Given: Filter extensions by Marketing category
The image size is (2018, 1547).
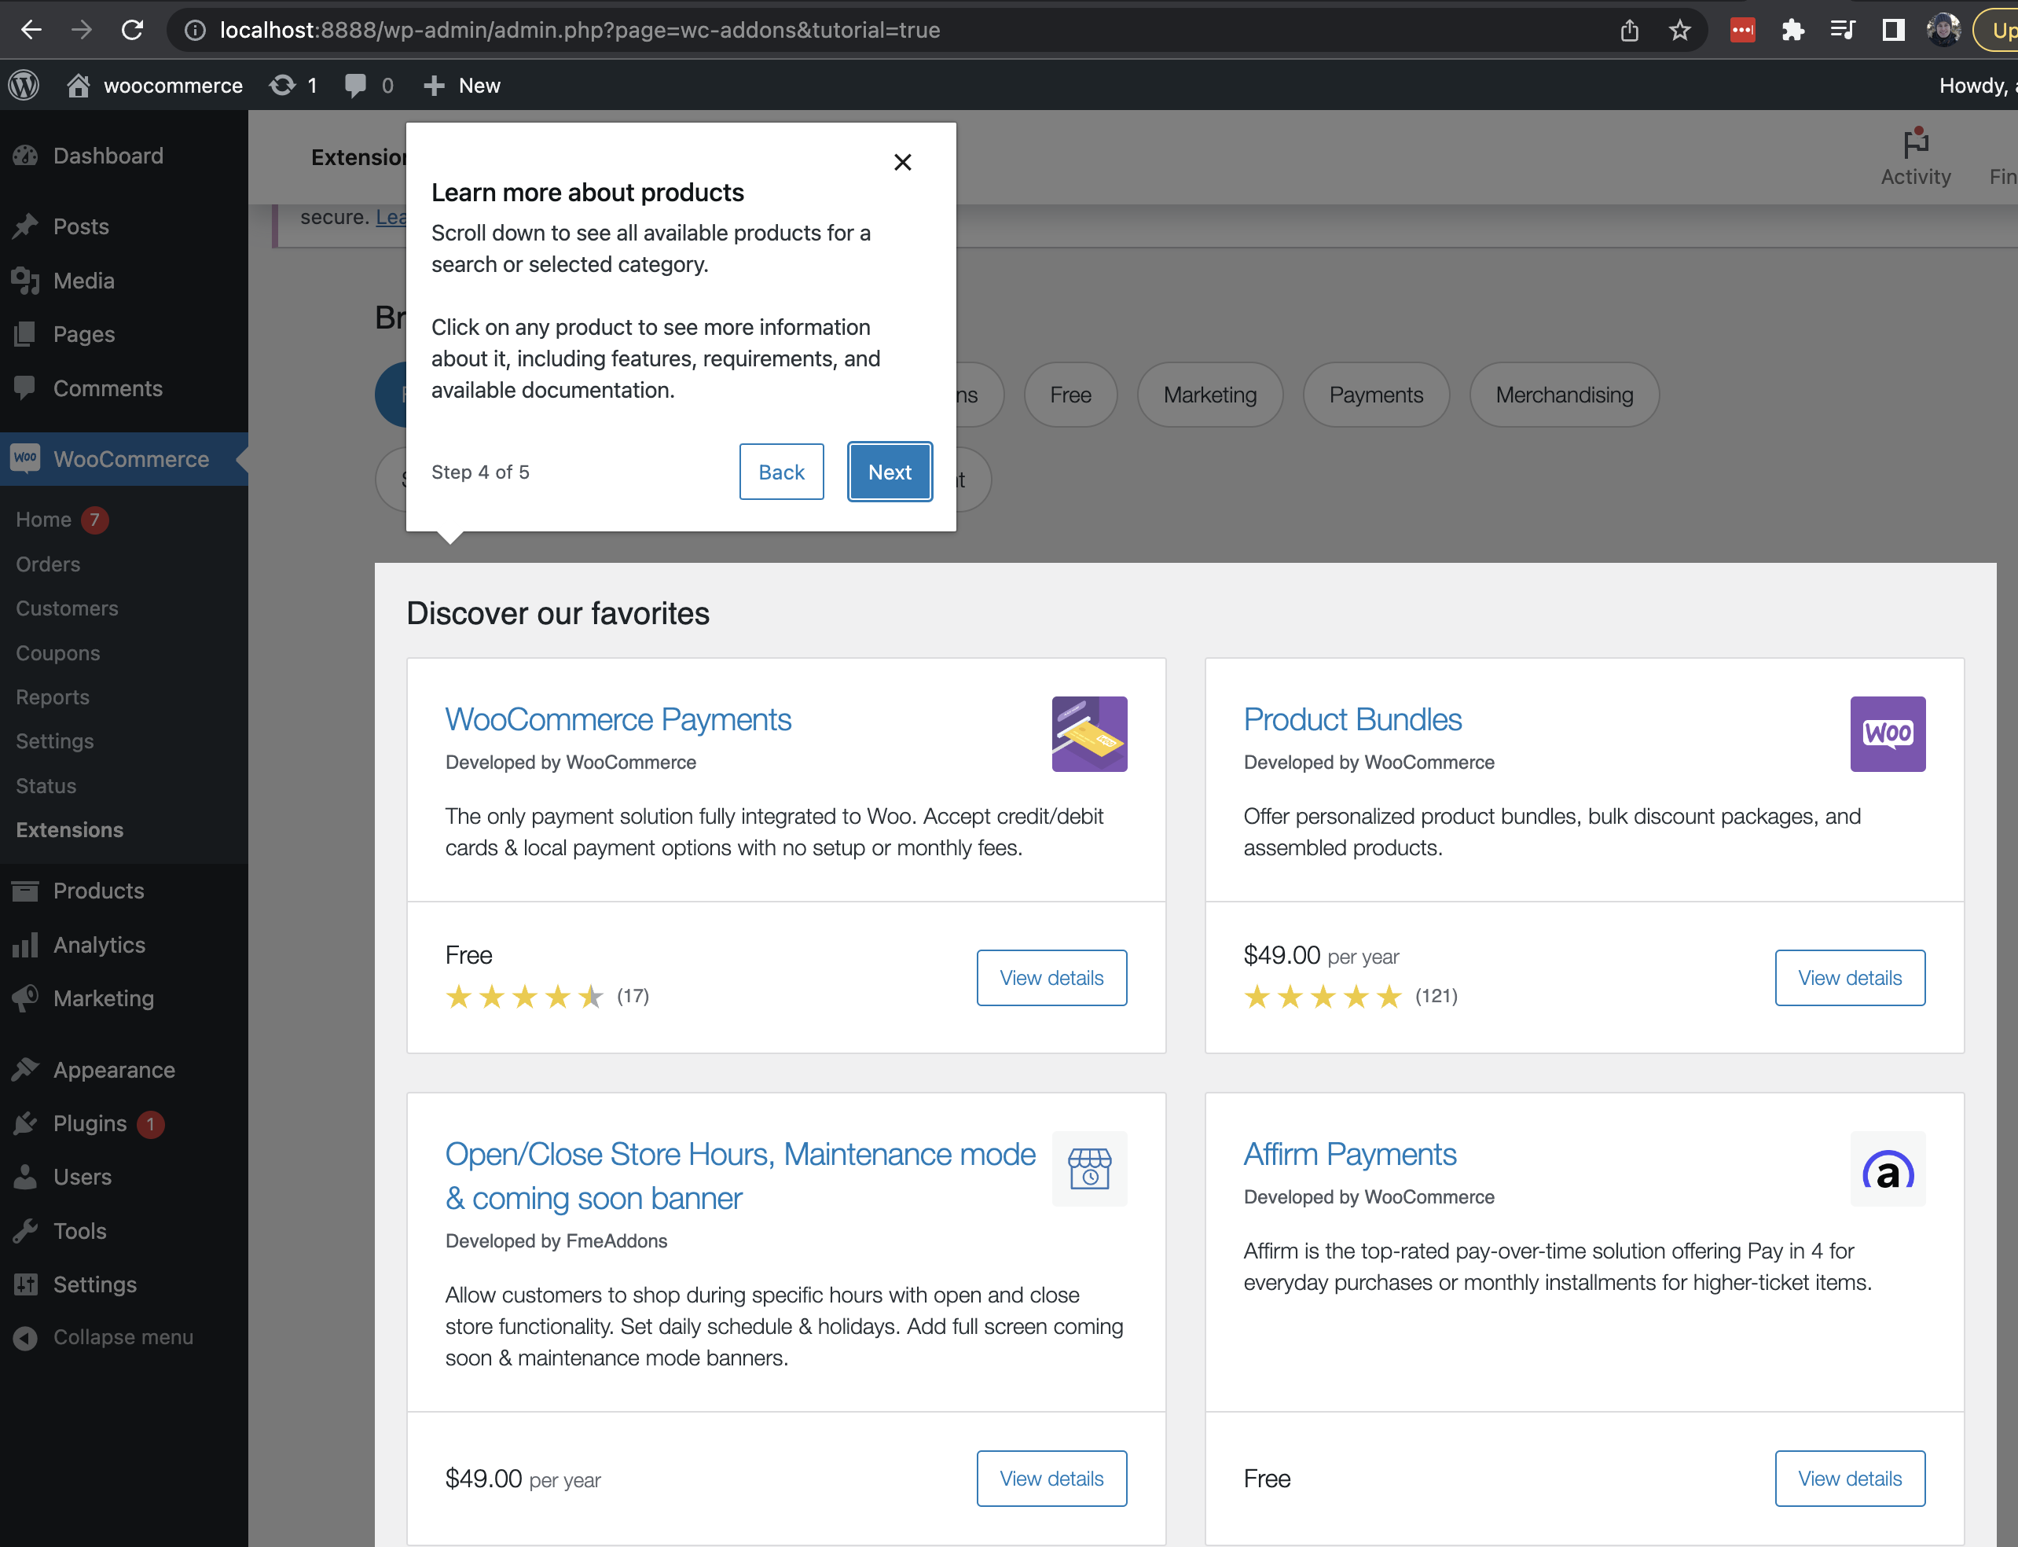Looking at the screenshot, I should tap(1209, 395).
